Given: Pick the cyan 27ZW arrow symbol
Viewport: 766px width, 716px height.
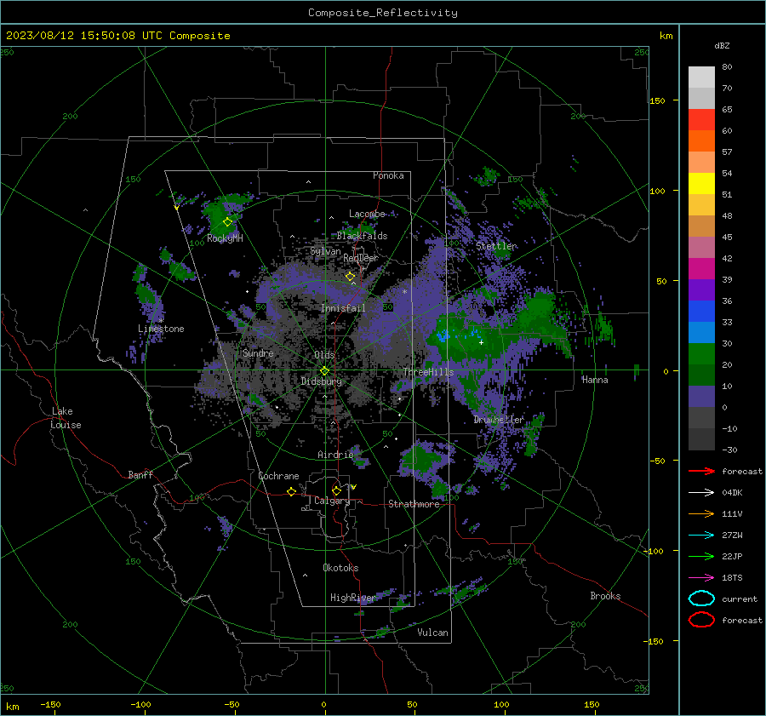Looking at the screenshot, I should click(x=701, y=536).
